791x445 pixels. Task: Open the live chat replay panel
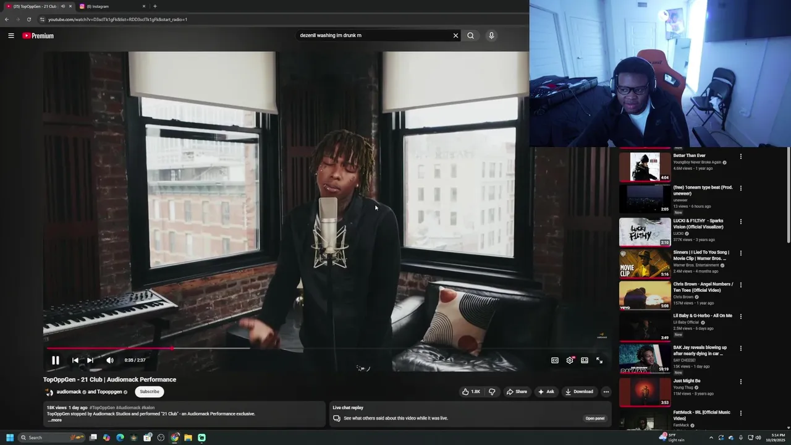coord(595,418)
